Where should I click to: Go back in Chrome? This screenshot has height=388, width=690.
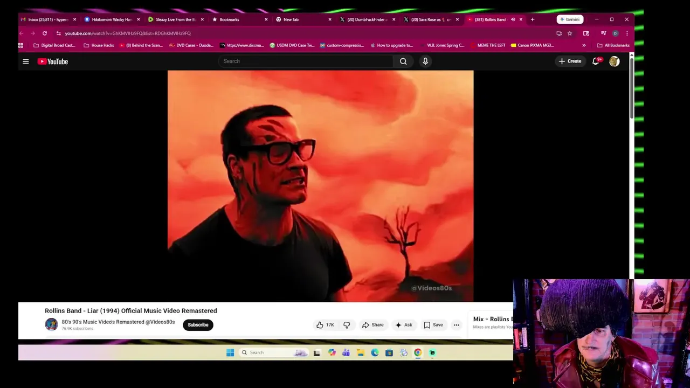tap(22, 33)
